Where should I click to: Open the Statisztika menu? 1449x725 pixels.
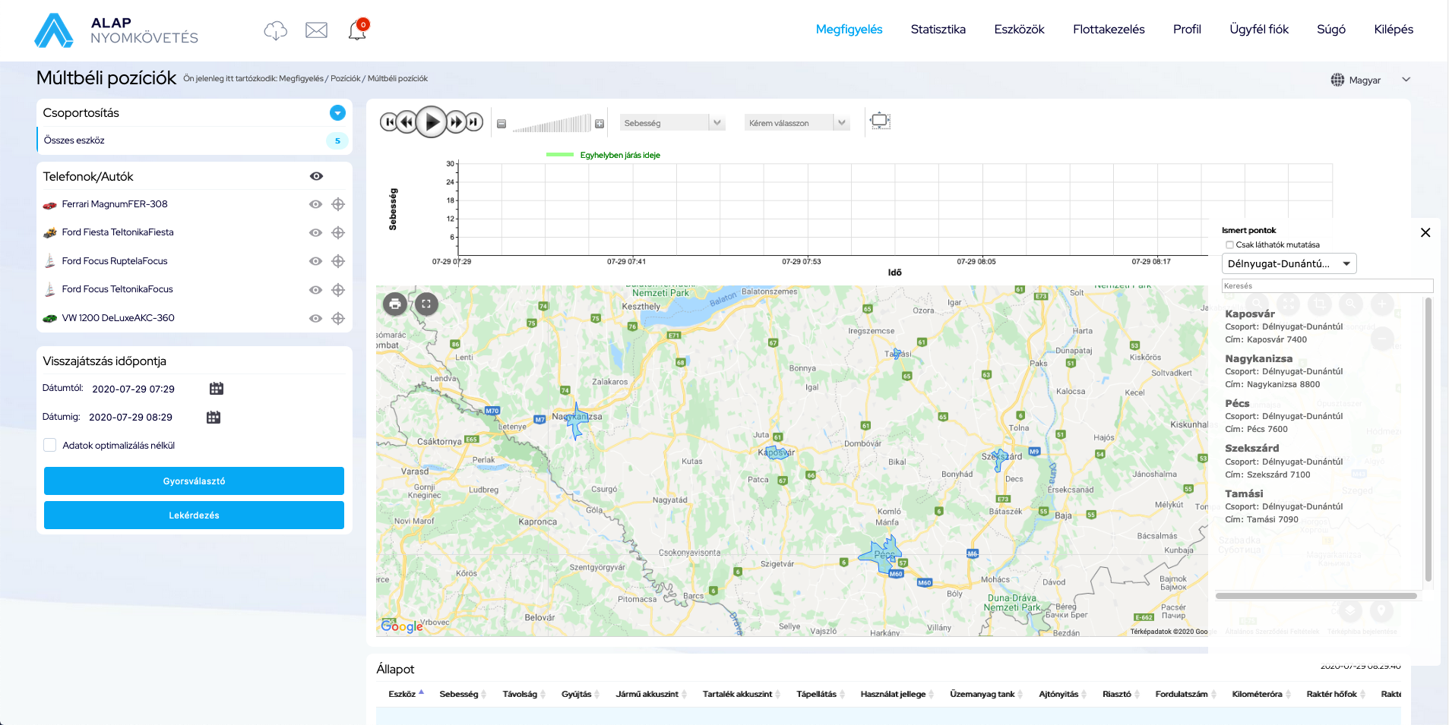(938, 30)
